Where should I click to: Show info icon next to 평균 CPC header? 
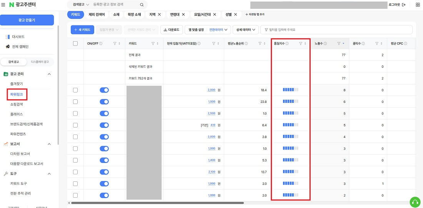pos(405,44)
